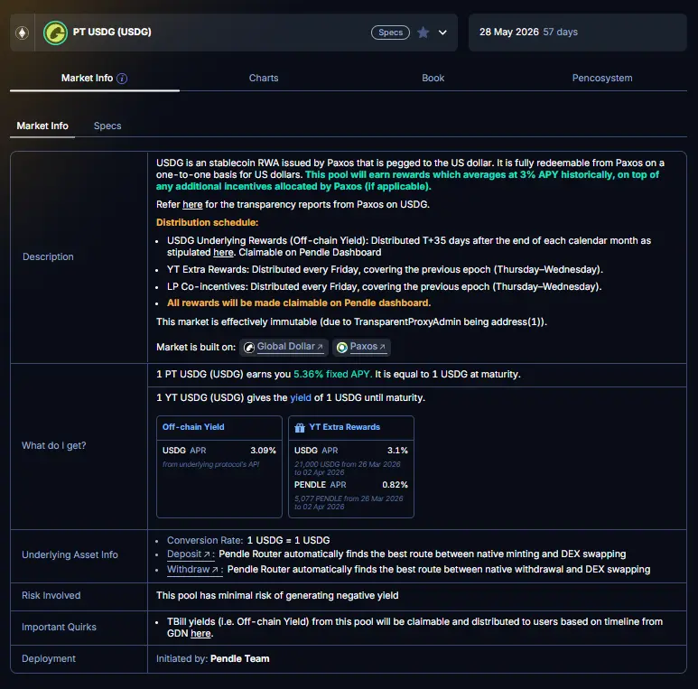Click the 'Description' row label

point(48,256)
